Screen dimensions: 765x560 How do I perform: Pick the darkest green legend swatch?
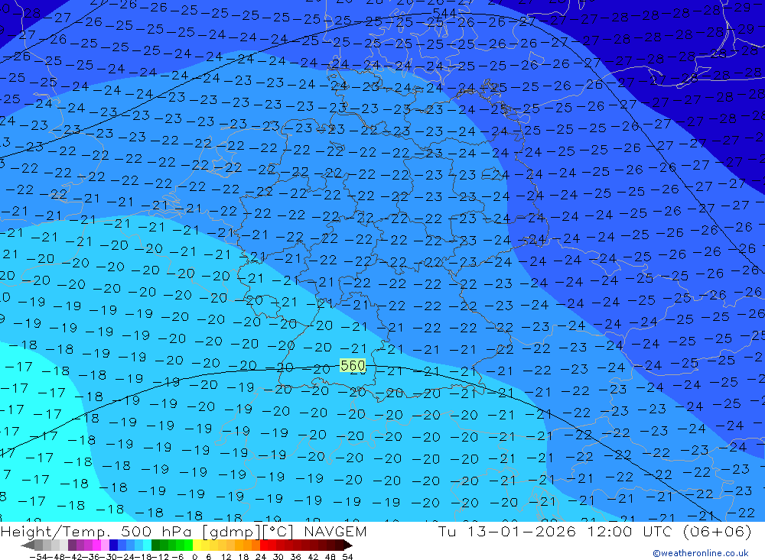point(155,545)
